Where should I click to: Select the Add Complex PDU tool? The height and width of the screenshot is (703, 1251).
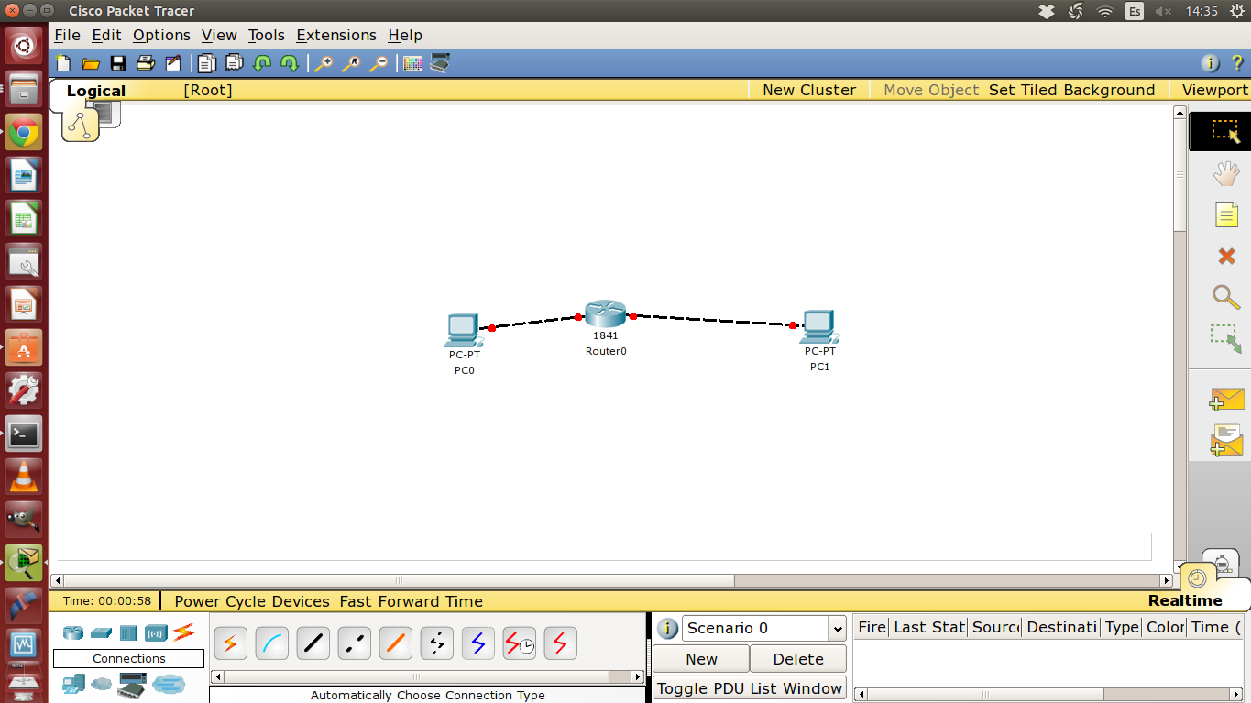[x=1229, y=439]
